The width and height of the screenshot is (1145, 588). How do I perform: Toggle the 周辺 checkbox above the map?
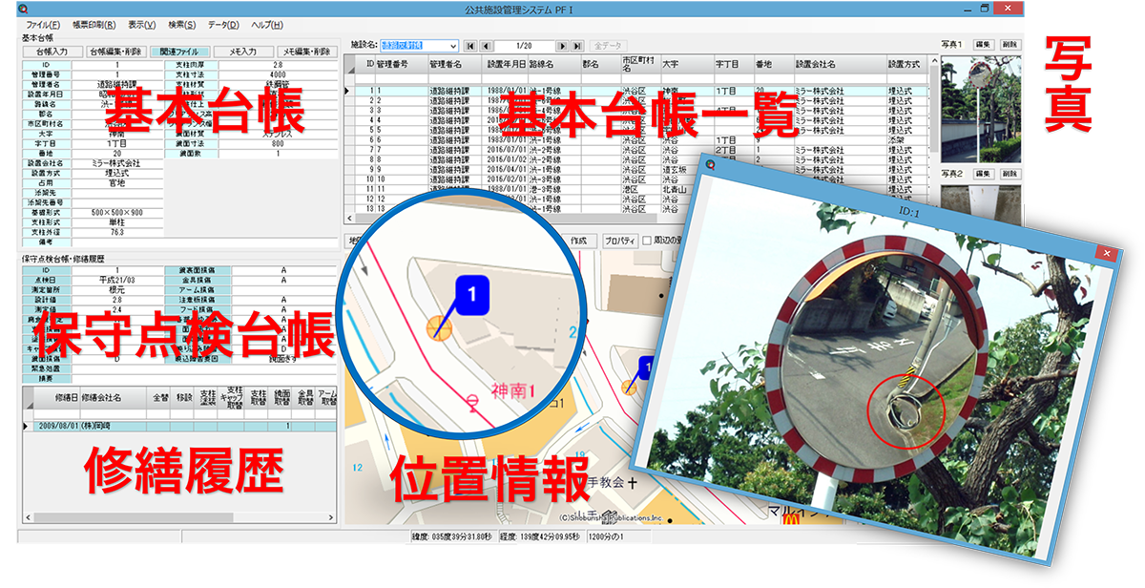(647, 241)
